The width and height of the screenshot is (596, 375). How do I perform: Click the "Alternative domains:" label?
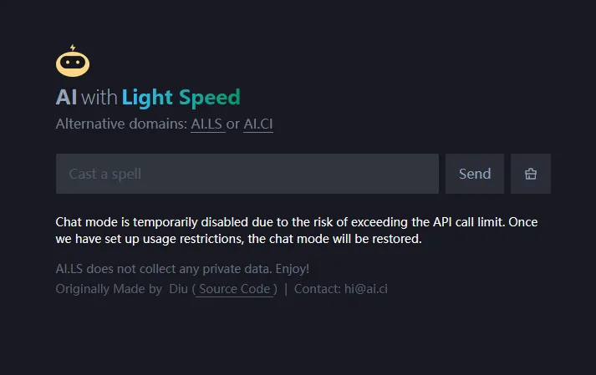(x=122, y=124)
